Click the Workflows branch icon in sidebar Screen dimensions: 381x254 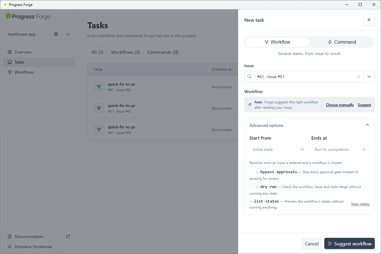10,72
